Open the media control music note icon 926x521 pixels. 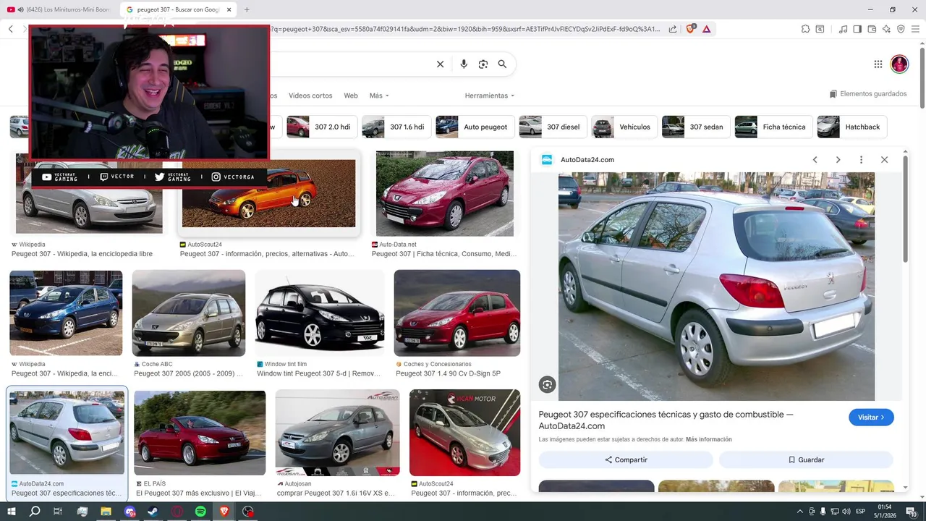click(843, 29)
